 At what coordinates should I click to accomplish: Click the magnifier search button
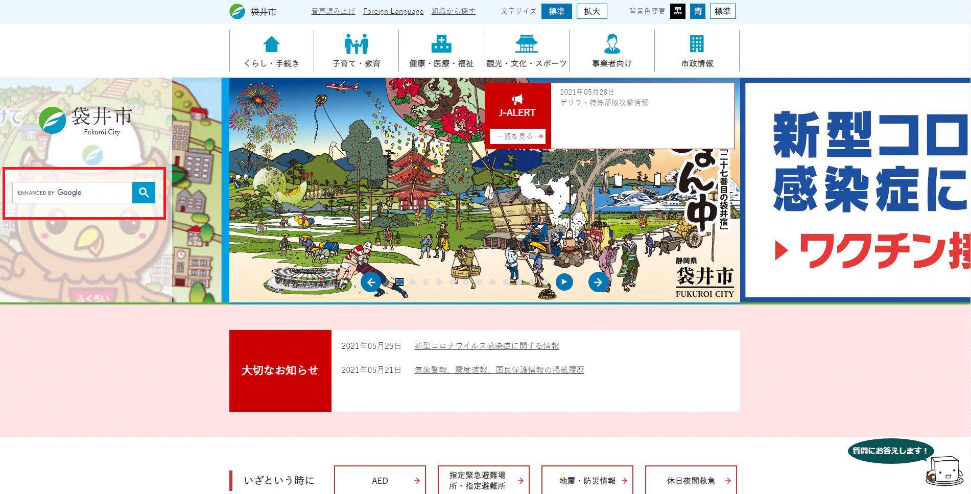tap(144, 193)
